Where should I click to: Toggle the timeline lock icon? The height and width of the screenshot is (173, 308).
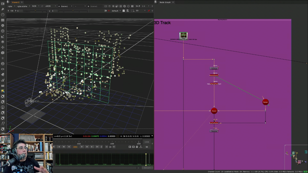tap(137, 147)
